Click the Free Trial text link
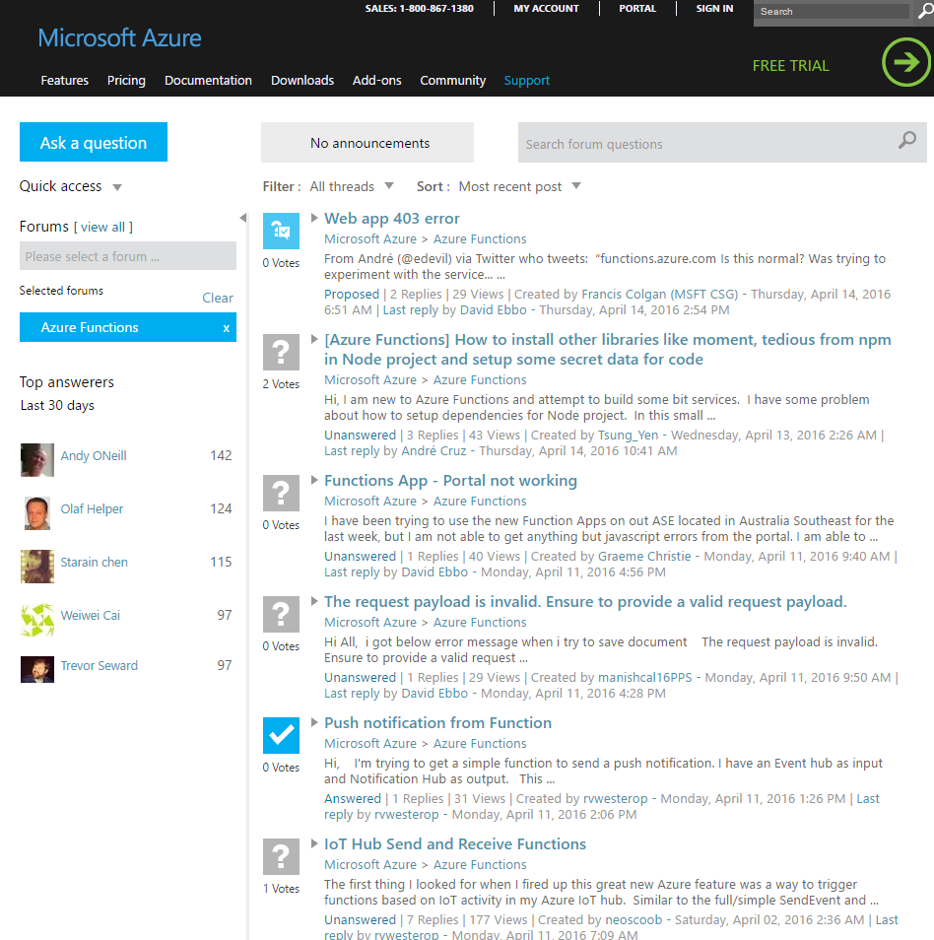The width and height of the screenshot is (934, 940). pyautogui.click(x=790, y=66)
